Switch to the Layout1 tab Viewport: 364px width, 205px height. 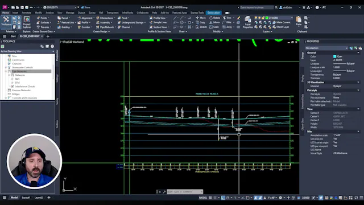[x=26, y=198]
